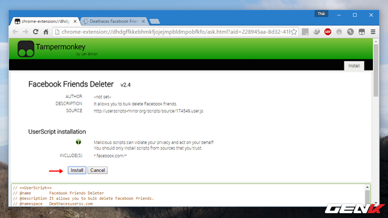Select the Install tab in the black bar
This screenshot has width=388, height=218.
(354, 66)
